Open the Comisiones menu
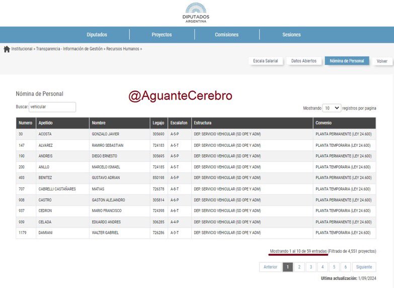Viewport: 394px width, 288px height. point(226,35)
